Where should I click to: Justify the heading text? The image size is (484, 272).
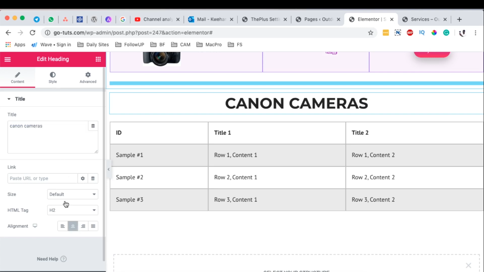pos(93,226)
